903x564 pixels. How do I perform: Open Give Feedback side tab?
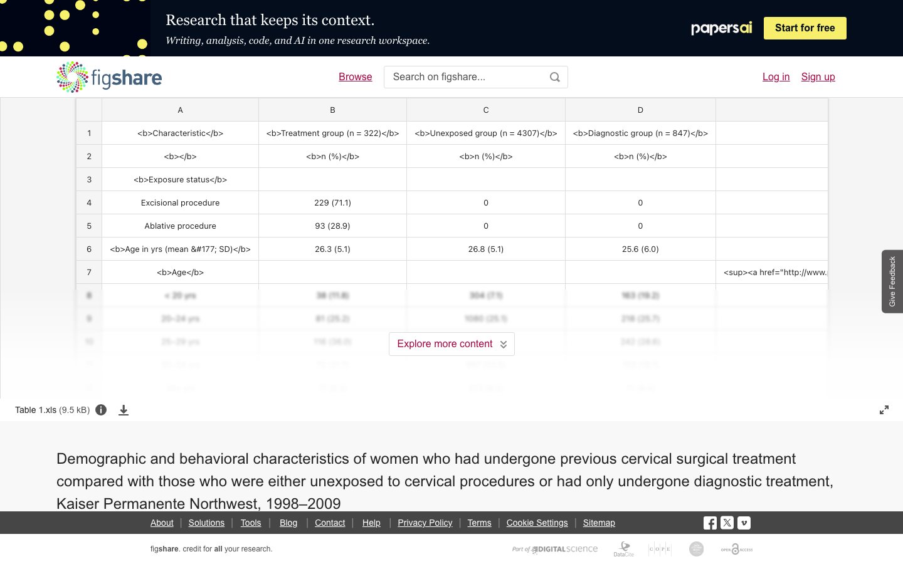coord(892,281)
